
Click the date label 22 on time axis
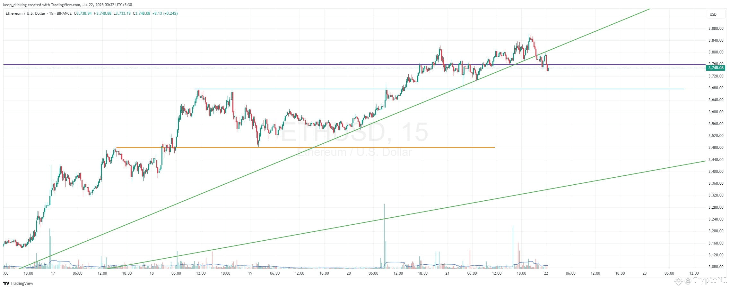click(546, 273)
